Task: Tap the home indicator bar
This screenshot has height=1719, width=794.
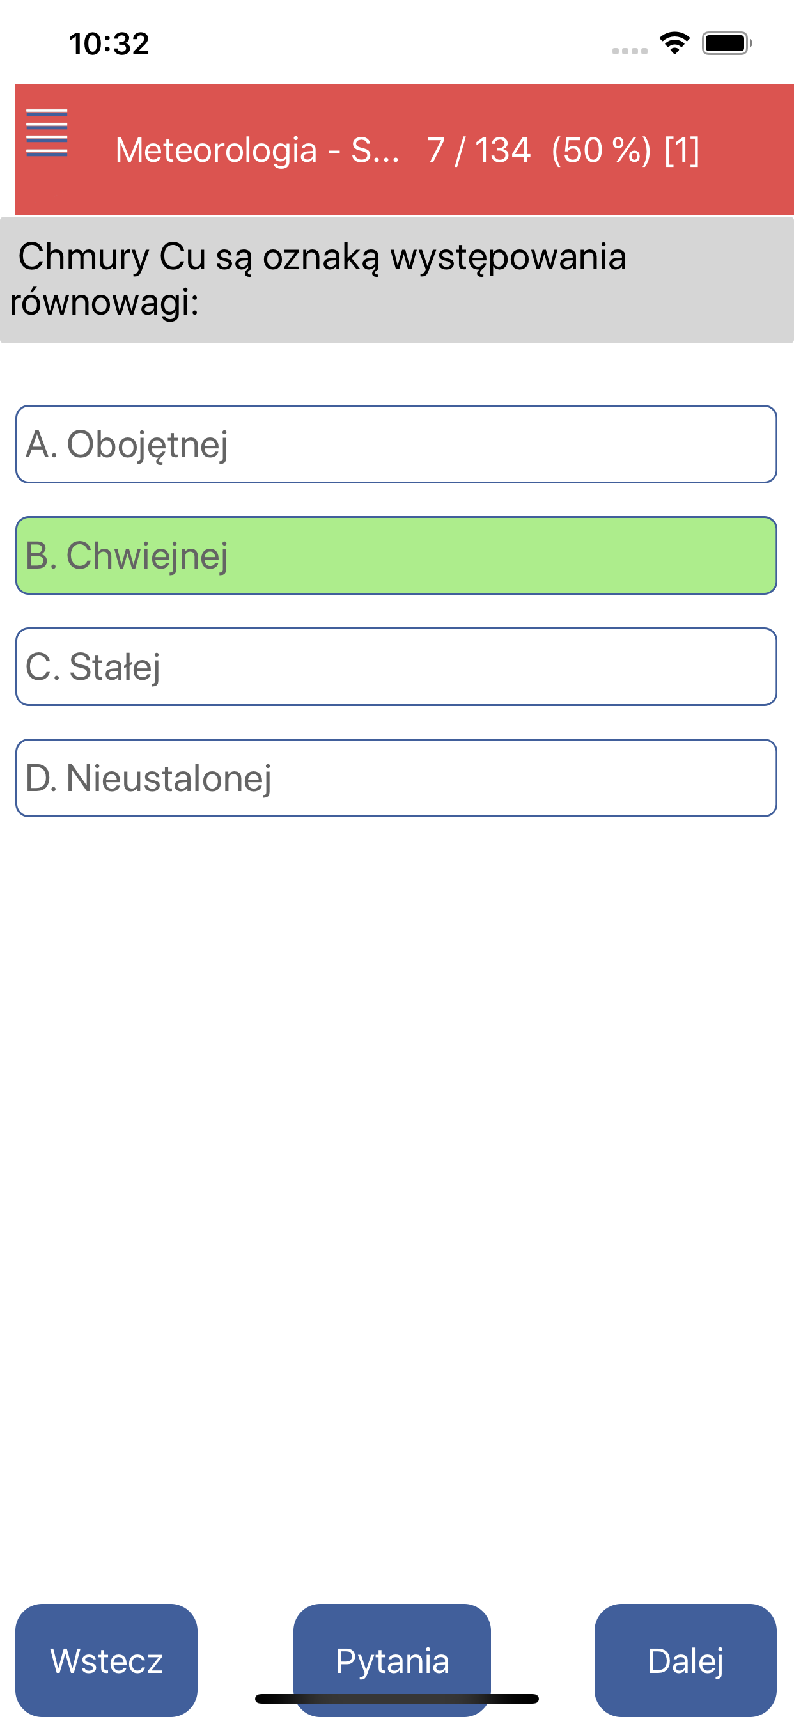Action: [x=396, y=1699]
